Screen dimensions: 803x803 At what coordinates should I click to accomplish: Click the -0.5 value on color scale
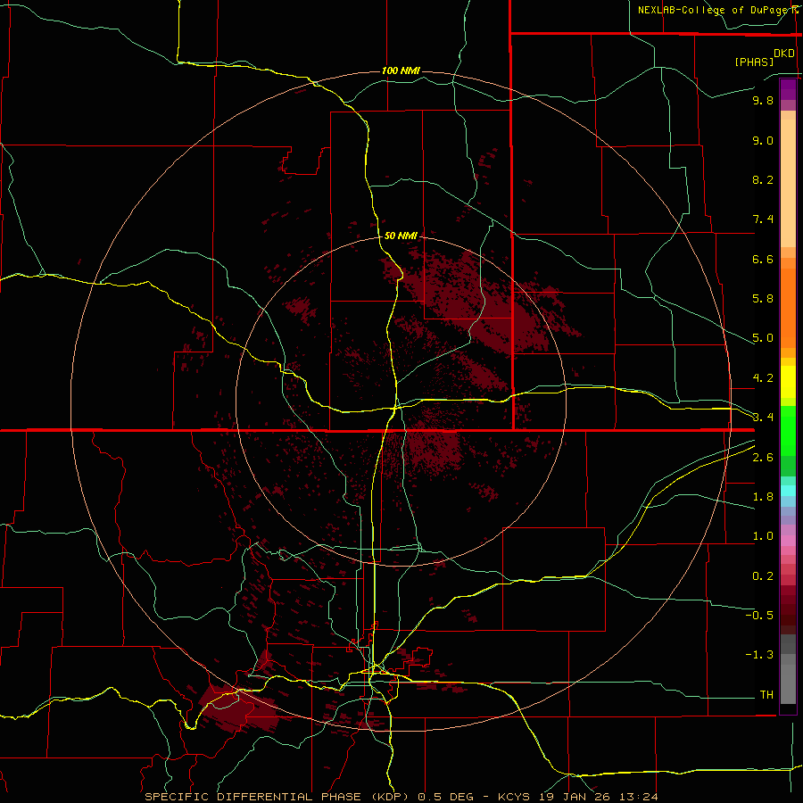point(759,616)
